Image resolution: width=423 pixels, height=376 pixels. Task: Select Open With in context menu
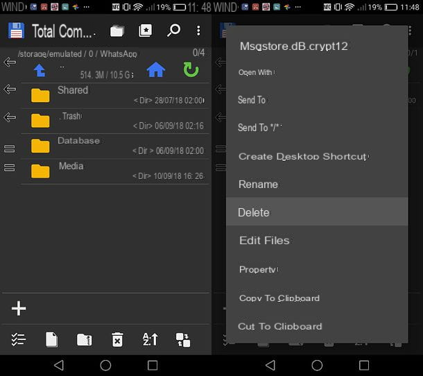(x=317, y=72)
